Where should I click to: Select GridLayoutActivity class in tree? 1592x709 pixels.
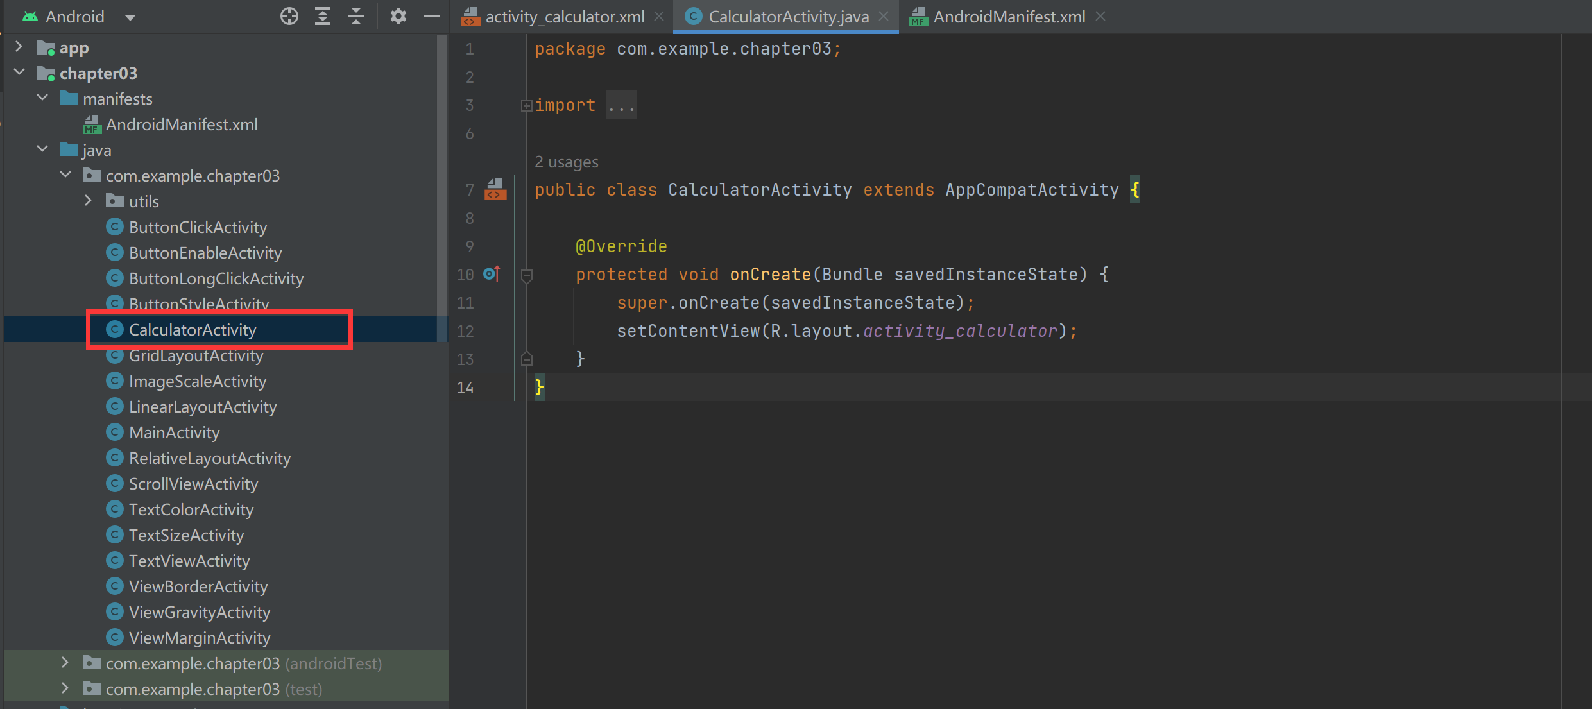pyautogui.click(x=196, y=355)
